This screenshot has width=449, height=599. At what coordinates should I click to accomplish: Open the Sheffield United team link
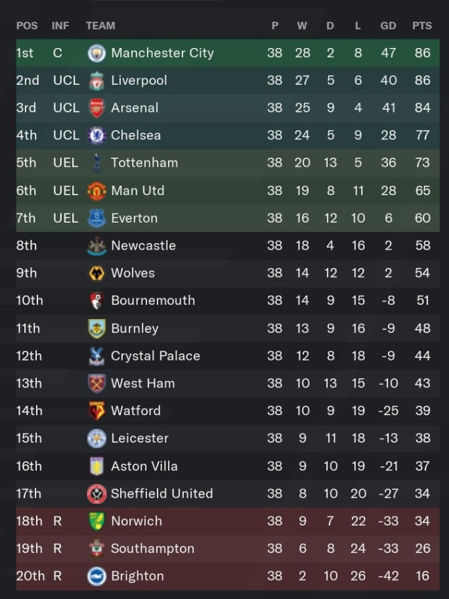click(162, 493)
